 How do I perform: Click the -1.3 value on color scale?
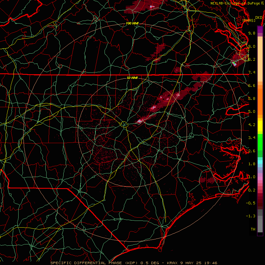tap(251, 216)
